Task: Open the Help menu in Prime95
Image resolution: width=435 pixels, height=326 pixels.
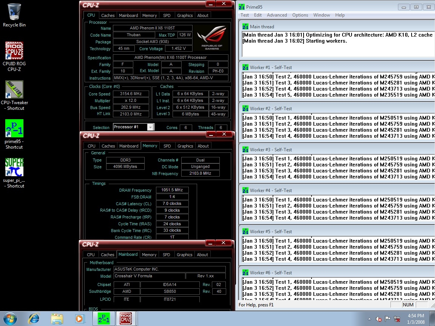Action: pyautogui.click(x=340, y=15)
